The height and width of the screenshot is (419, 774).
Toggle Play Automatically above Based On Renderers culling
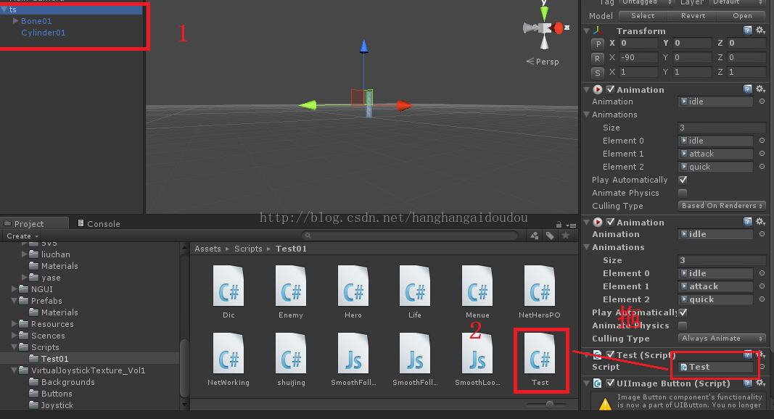point(683,180)
